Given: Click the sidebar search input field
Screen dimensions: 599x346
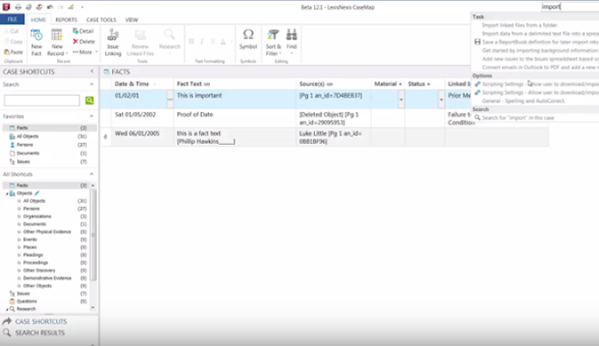Looking at the screenshot, I should pyautogui.click(x=42, y=100).
